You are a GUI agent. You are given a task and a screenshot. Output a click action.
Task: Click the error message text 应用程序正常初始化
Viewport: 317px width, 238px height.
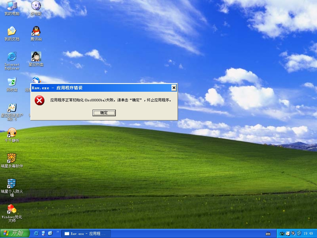coord(67,100)
